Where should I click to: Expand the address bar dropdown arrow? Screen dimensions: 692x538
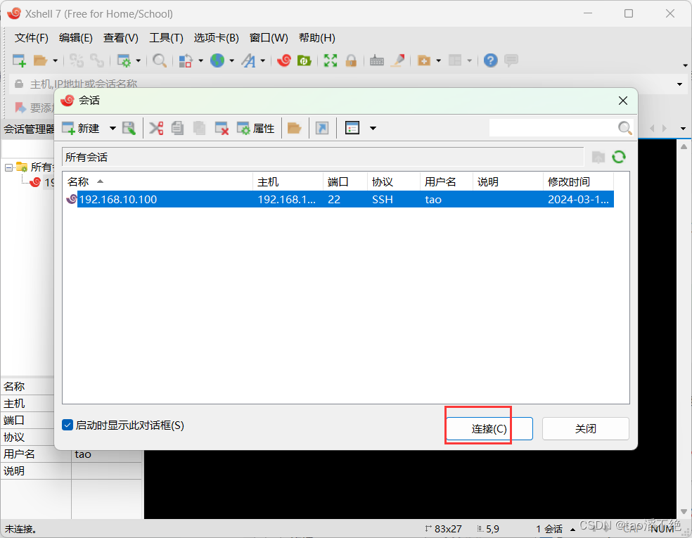tap(679, 84)
